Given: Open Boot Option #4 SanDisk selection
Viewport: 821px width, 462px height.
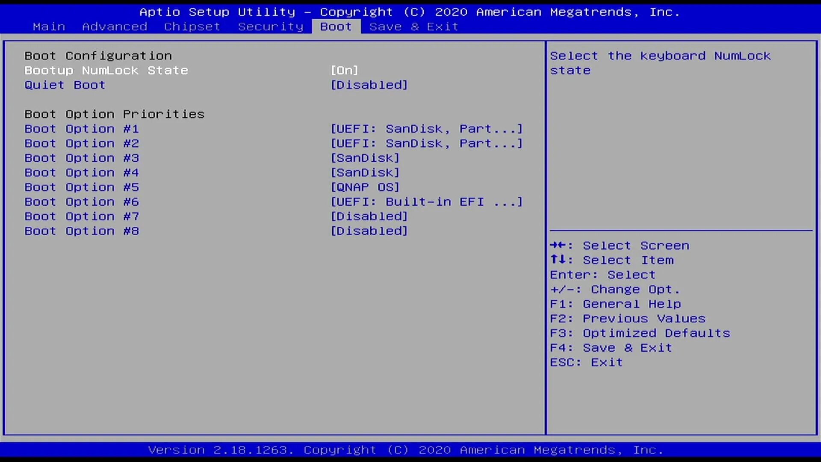Looking at the screenshot, I should [365, 172].
